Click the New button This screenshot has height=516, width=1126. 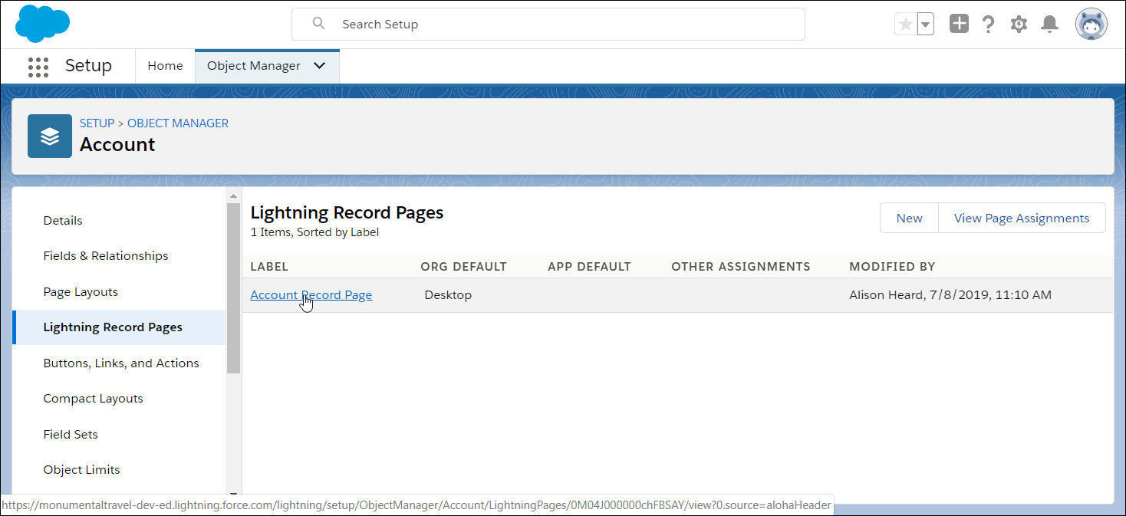pyautogui.click(x=909, y=218)
